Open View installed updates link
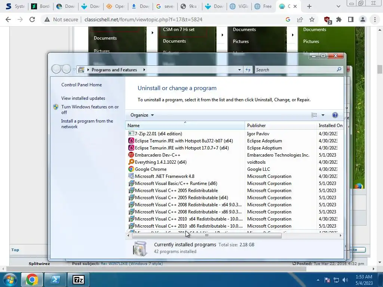Image resolution: width=383 pixels, height=287 pixels. (83, 98)
